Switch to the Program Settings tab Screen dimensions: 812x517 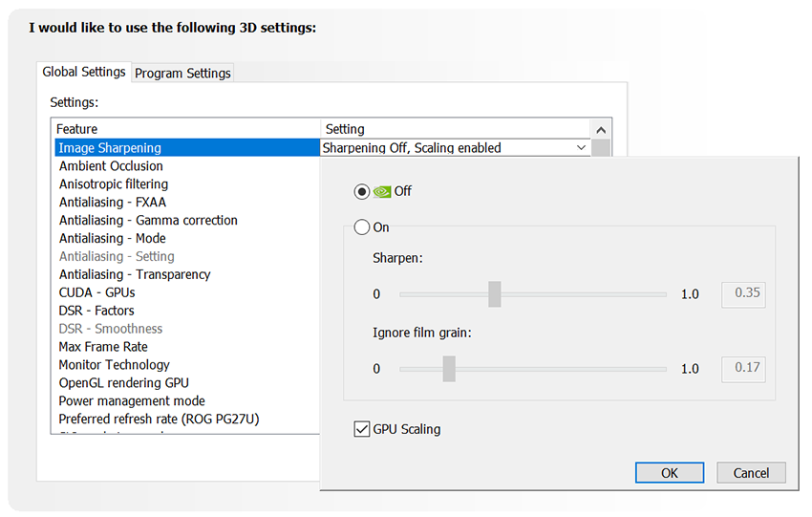(182, 73)
